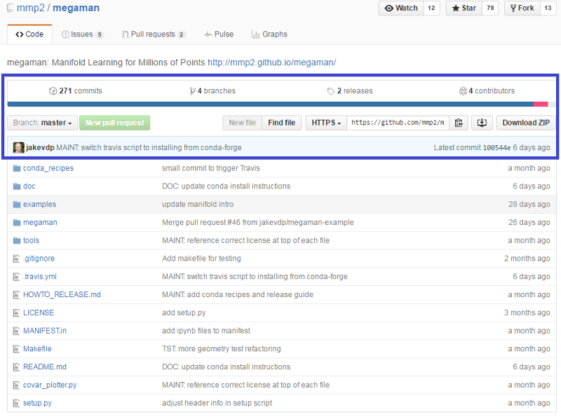
Task: Open the setup.py file link
Action: click(38, 403)
